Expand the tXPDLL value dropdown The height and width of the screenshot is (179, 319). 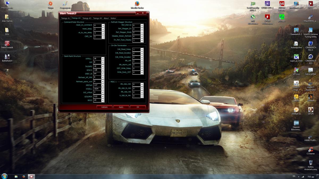click(103, 59)
